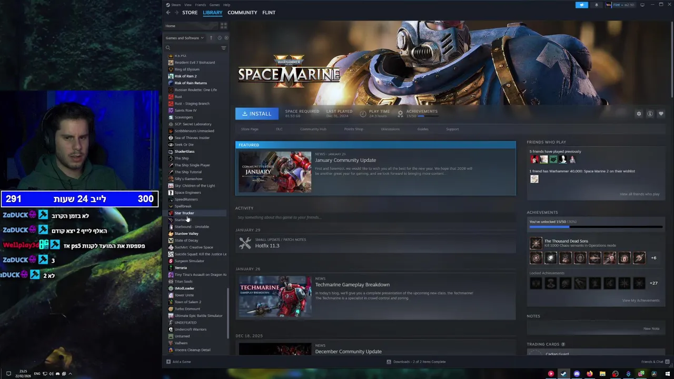This screenshot has height=379, width=674.
Task: Click achievements progress bar
Action: 596,227
